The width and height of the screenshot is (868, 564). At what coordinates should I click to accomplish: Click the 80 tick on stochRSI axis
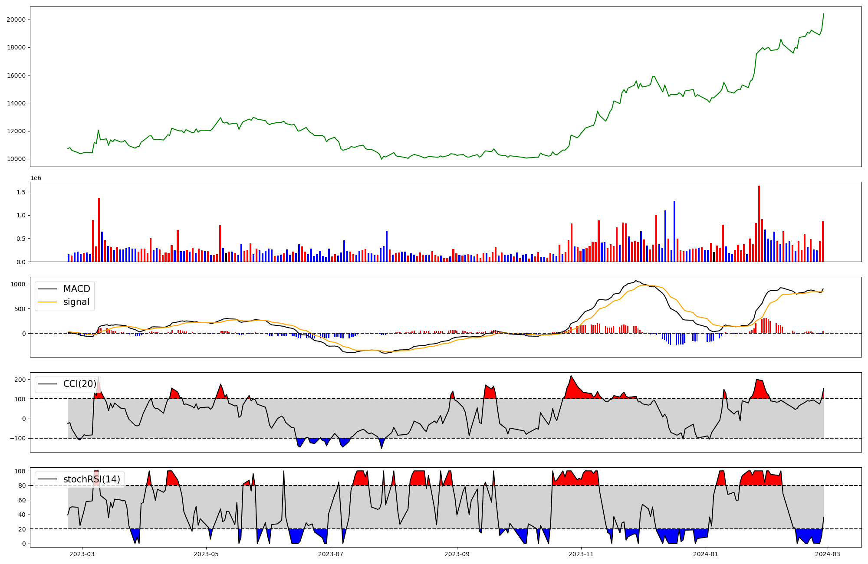pyautogui.click(x=22, y=485)
